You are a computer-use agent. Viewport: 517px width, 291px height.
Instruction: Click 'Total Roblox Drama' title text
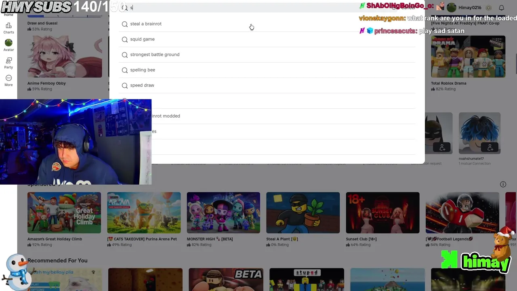448,83
